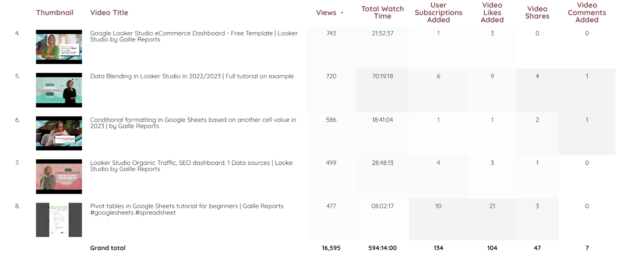
Task: Click the 21 likes cell for Pivot tables
Action: click(492, 206)
